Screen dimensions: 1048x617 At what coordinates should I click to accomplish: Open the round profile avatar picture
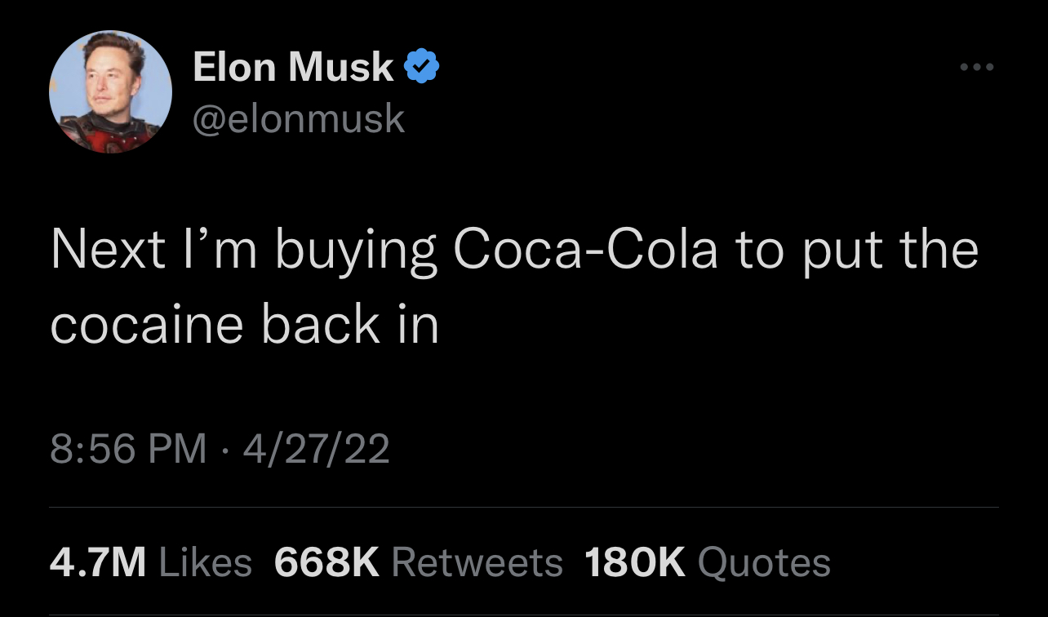[111, 92]
